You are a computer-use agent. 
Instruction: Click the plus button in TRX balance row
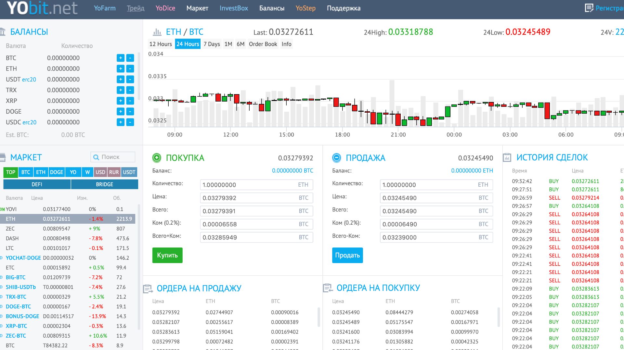[121, 90]
